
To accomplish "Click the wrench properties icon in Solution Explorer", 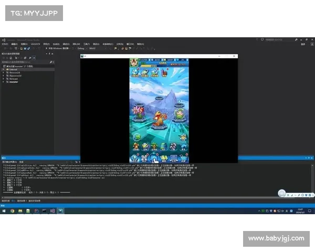I will [30, 58].
